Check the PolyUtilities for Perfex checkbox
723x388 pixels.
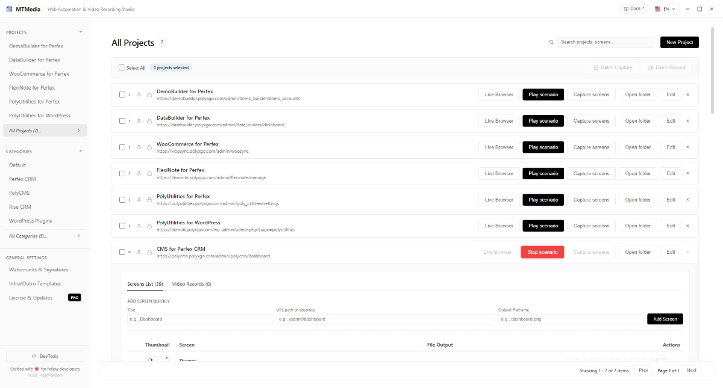(x=122, y=200)
